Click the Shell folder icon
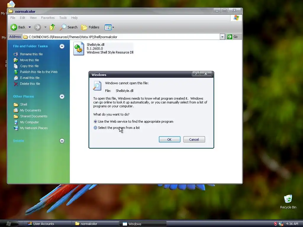 pyautogui.click(x=16, y=105)
